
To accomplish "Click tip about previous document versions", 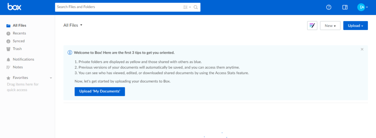I will 157,68.
